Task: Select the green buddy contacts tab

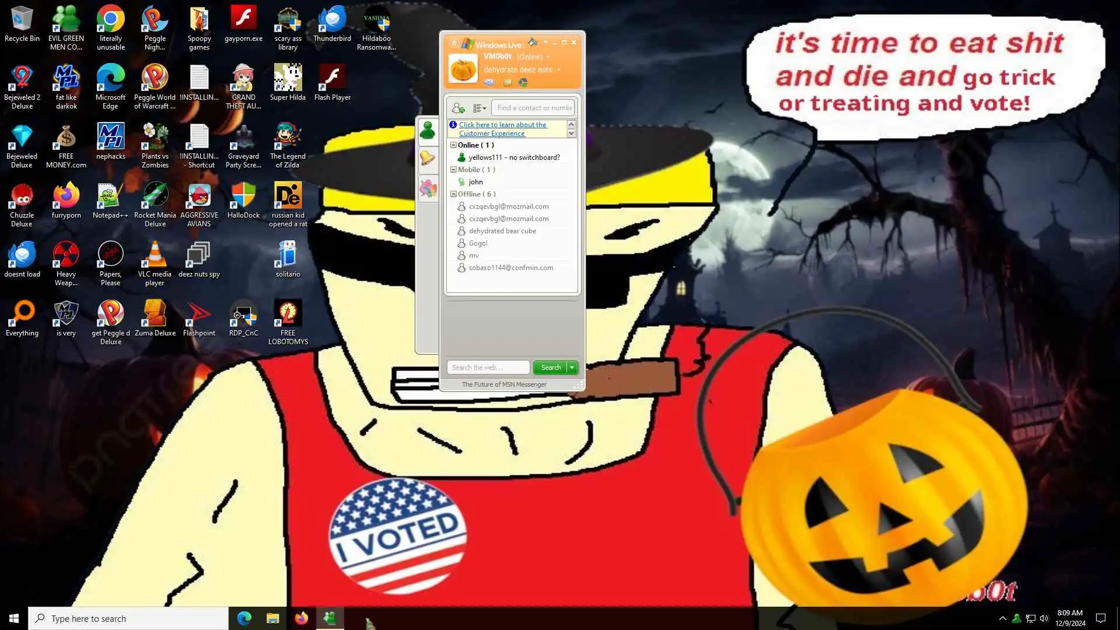Action: [x=428, y=131]
